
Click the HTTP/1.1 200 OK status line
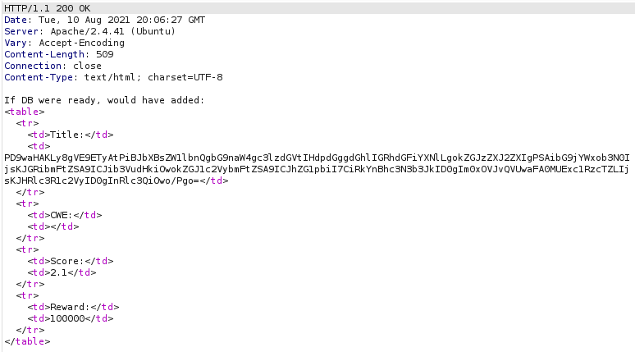[x=48, y=8]
